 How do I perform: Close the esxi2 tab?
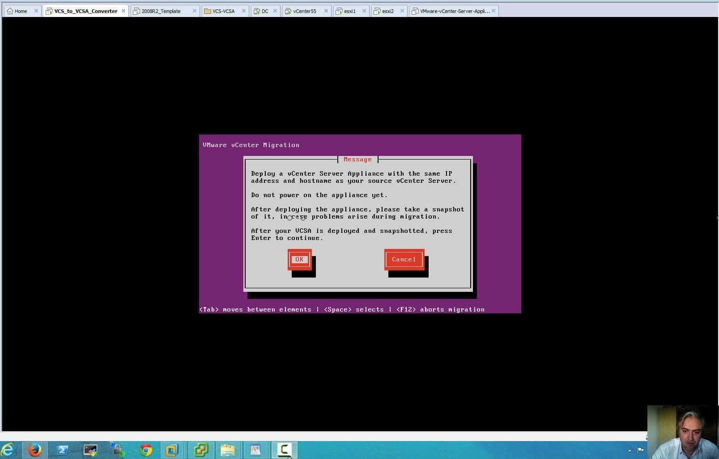(402, 11)
